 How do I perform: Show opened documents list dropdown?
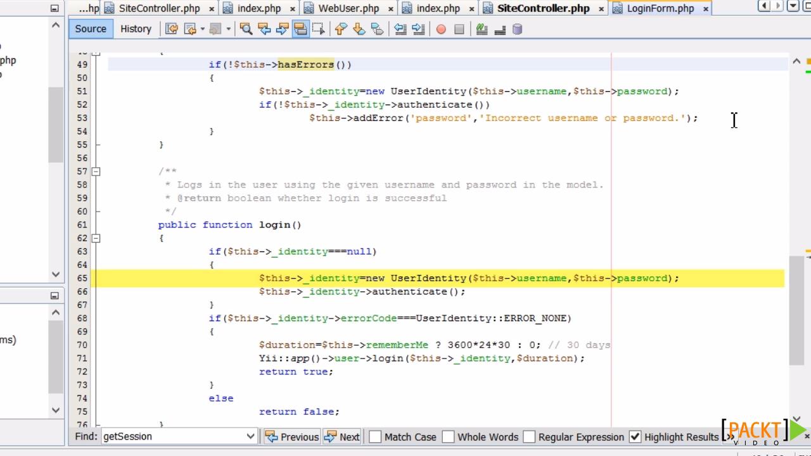793,6
